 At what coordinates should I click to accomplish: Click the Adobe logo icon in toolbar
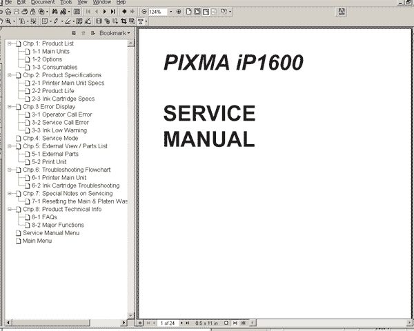click(x=342, y=12)
